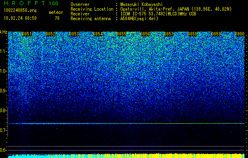Image resolution: width=248 pixels, height=158 pixels.
Task: Click the 1.0.0 version number
Action: (54, 4)
